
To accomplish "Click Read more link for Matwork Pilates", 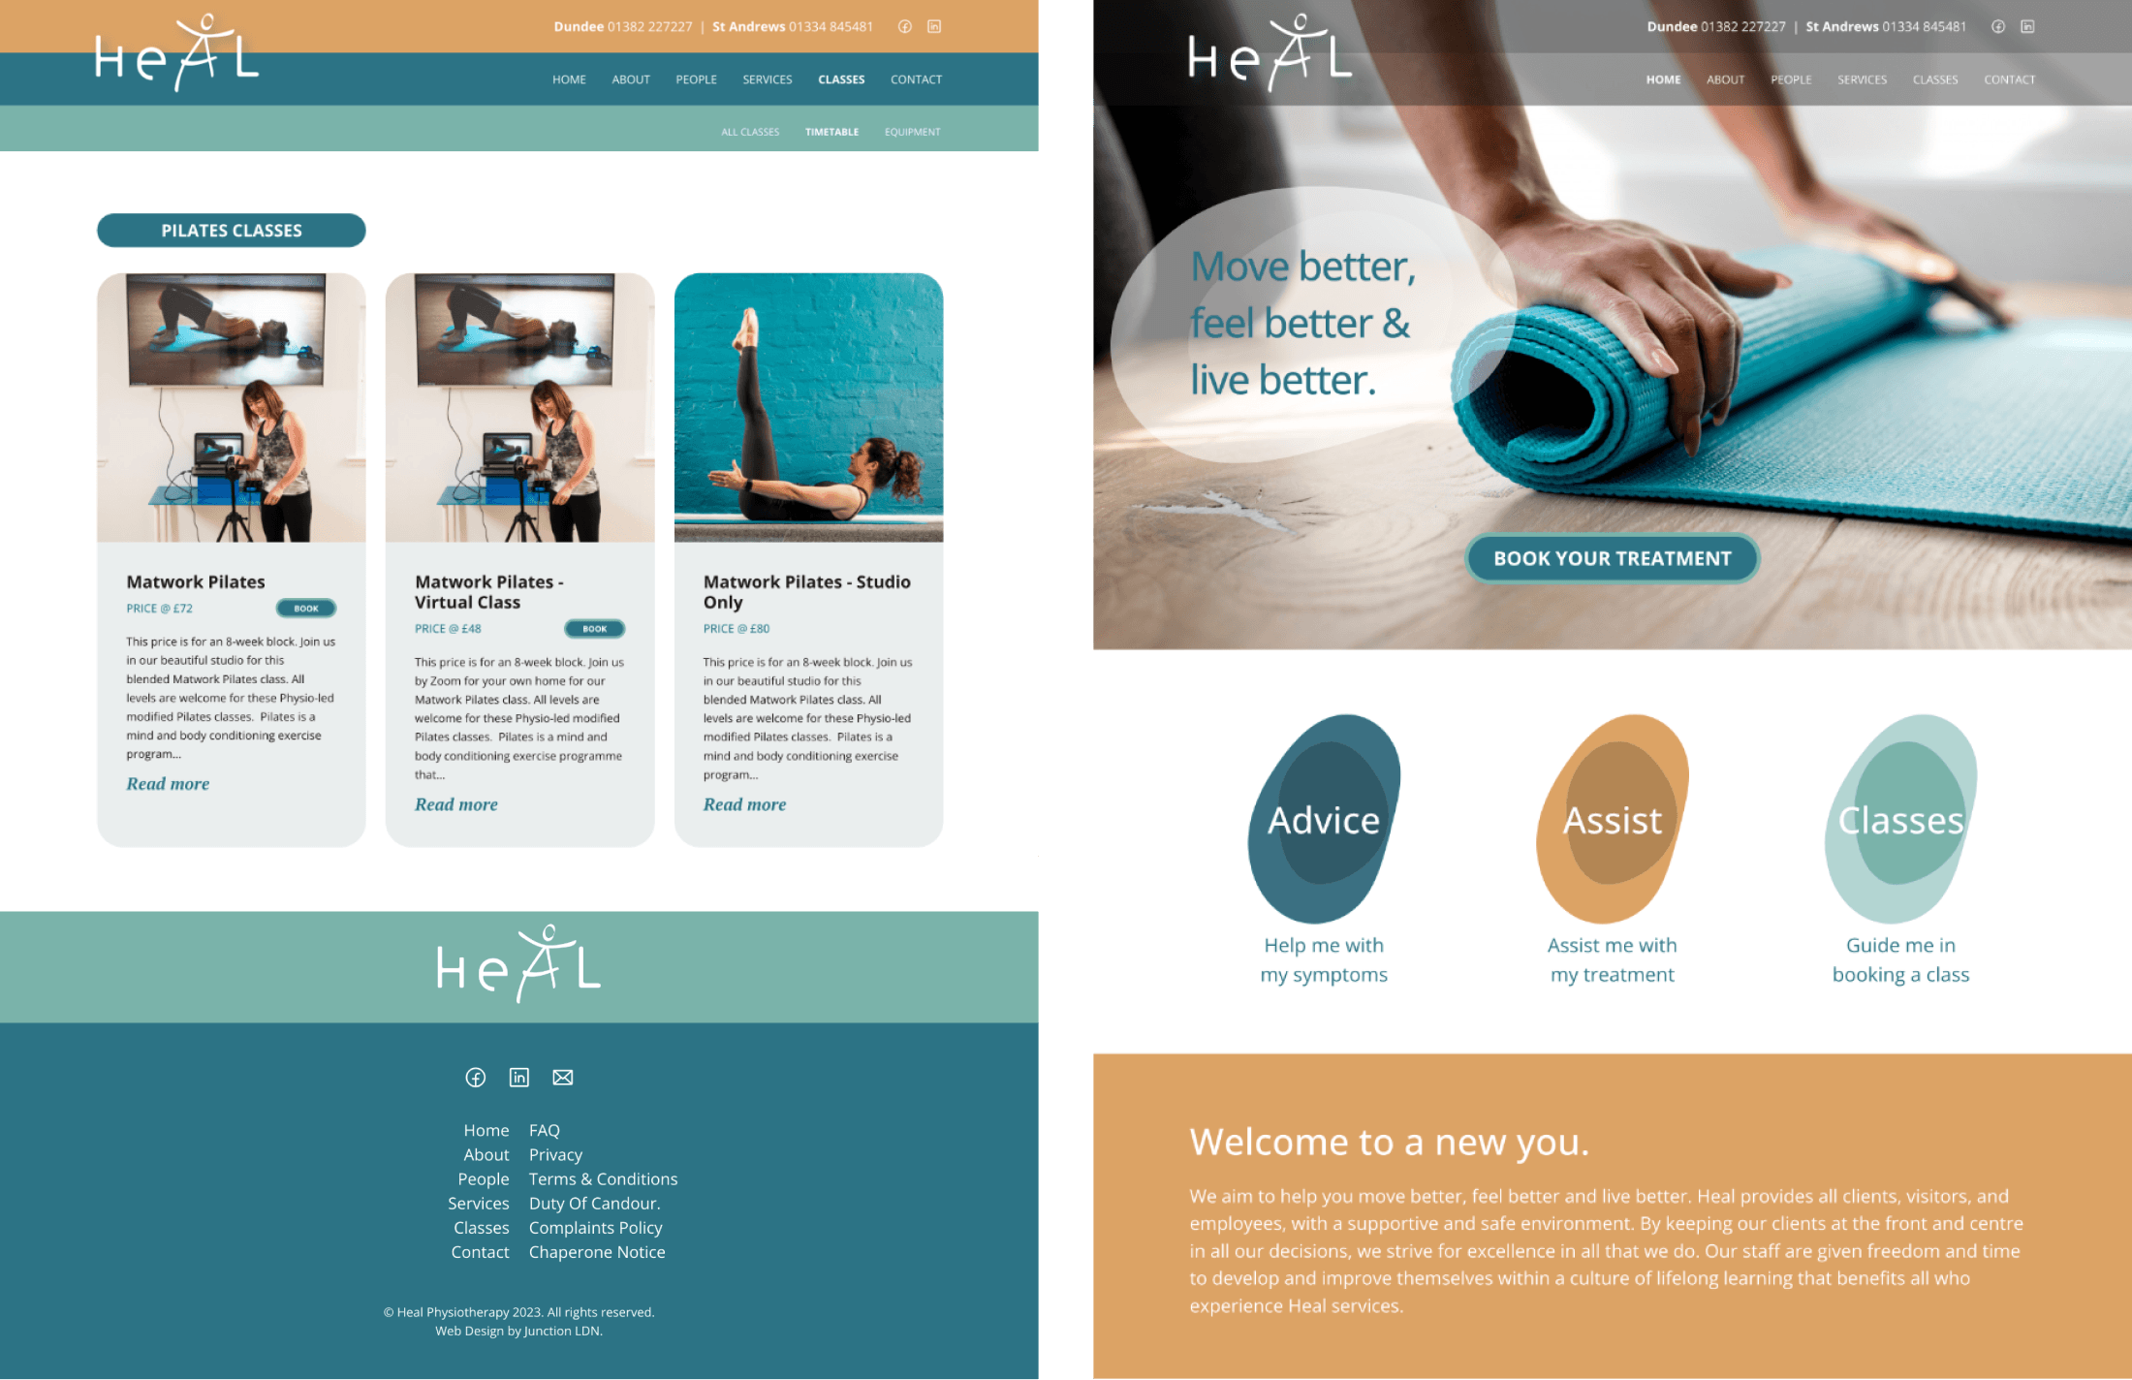I will click(x=167, y=783).
